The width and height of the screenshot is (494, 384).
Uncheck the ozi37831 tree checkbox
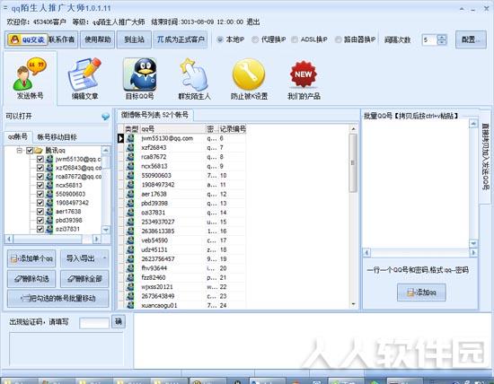[40, 229]
